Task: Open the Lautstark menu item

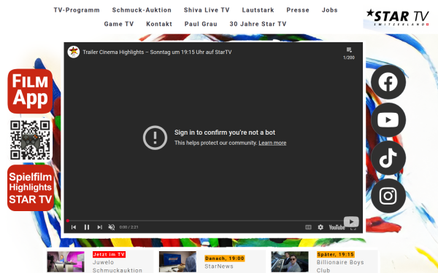Action: point(258,10)
